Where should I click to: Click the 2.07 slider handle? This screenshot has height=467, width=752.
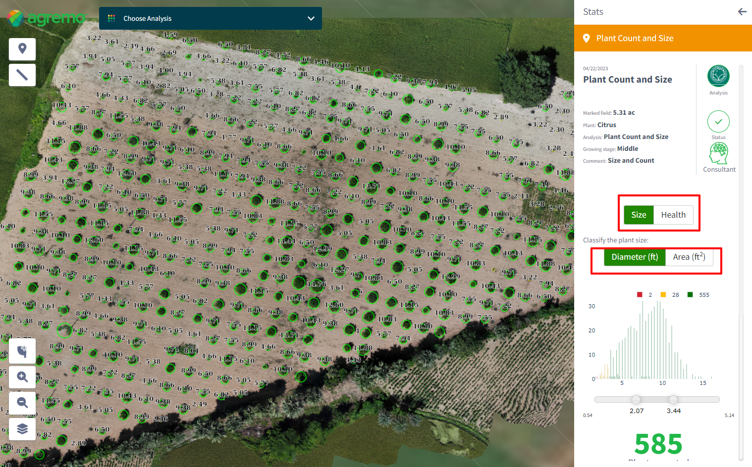tap(636, 400)
